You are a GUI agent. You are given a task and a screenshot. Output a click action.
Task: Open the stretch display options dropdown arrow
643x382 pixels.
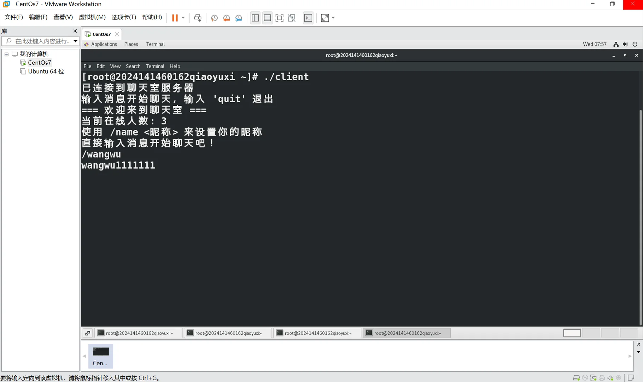click(x=333, y=18)
